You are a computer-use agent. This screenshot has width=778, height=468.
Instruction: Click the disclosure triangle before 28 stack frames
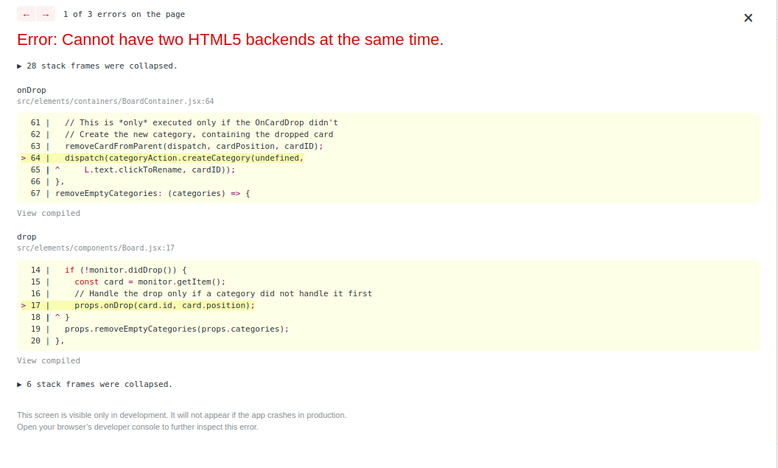coord(19,66)
